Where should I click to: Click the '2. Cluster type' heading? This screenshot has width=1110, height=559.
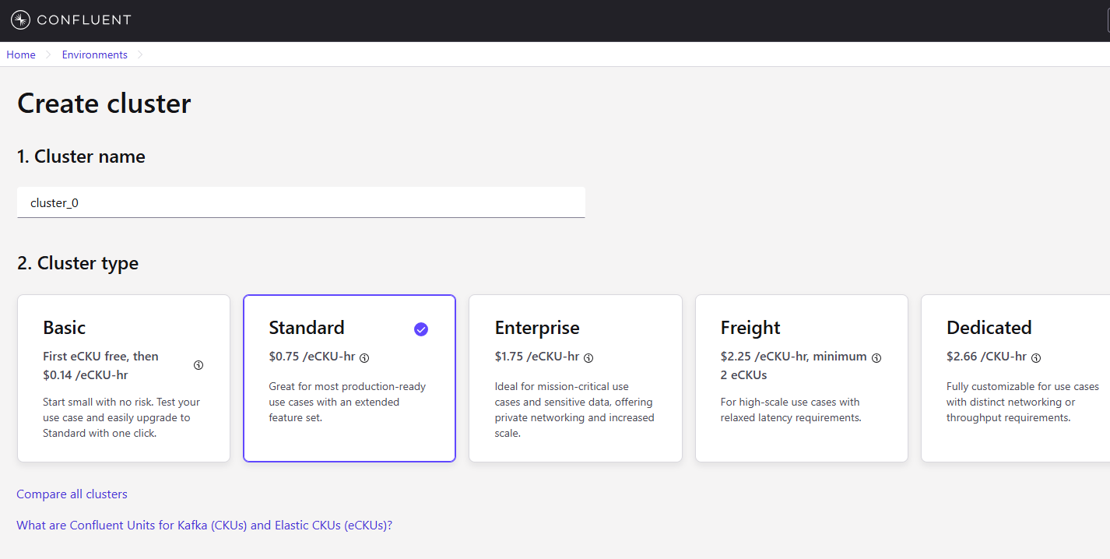78,263
